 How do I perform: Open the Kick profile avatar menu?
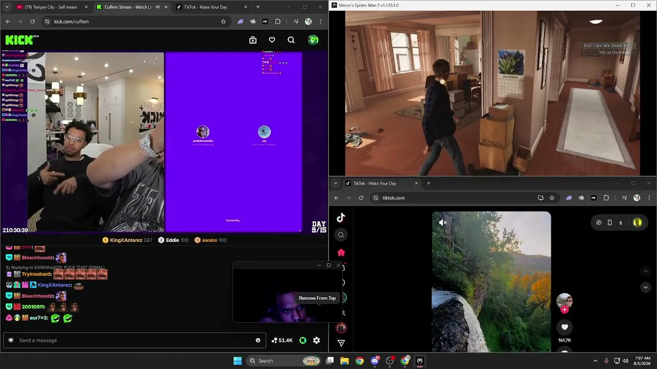tap(313, 40)
